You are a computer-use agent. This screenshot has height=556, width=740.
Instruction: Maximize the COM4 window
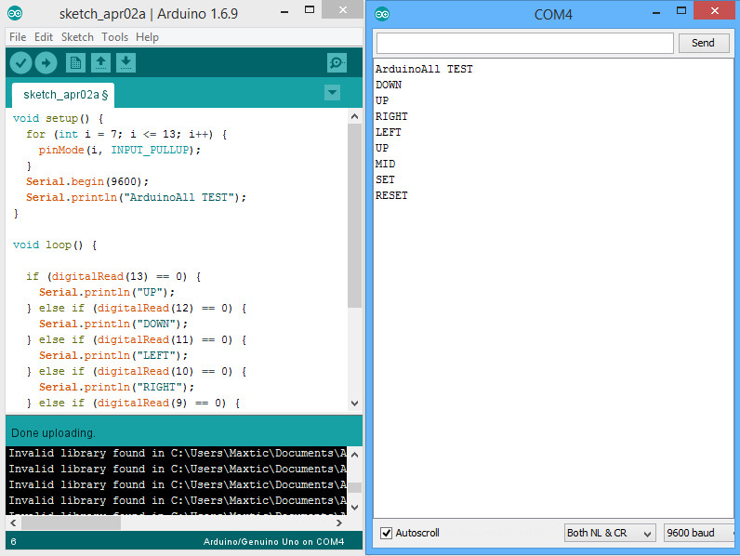tap(681, 10)
